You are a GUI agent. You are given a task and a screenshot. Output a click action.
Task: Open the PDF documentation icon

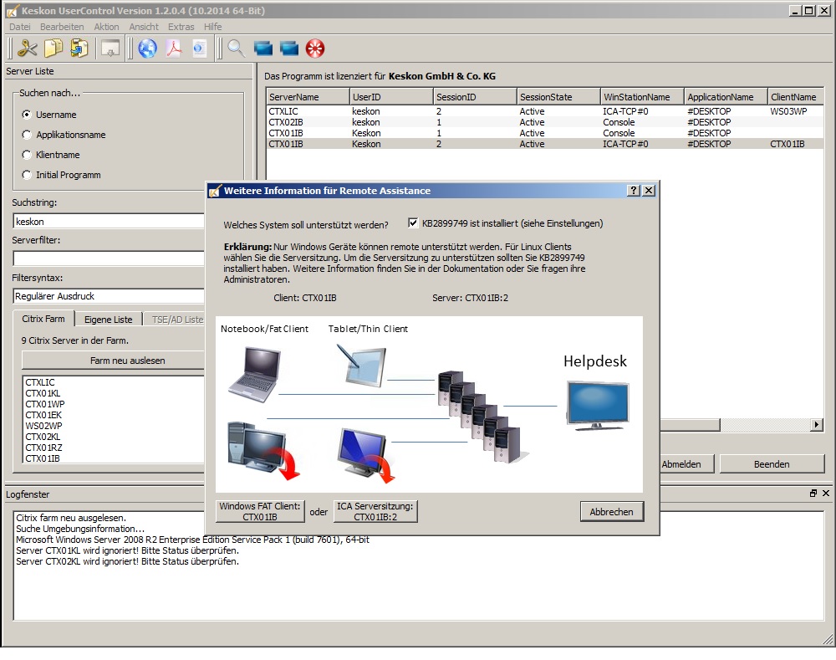pos(174,49)
